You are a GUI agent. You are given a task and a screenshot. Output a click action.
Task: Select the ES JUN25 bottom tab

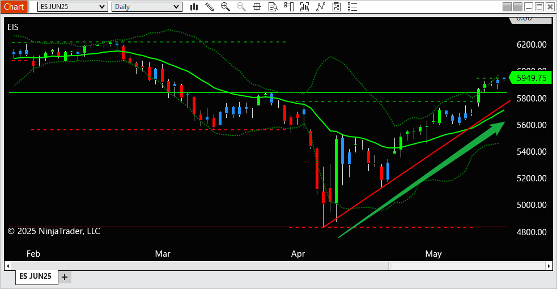click(36, 276)
